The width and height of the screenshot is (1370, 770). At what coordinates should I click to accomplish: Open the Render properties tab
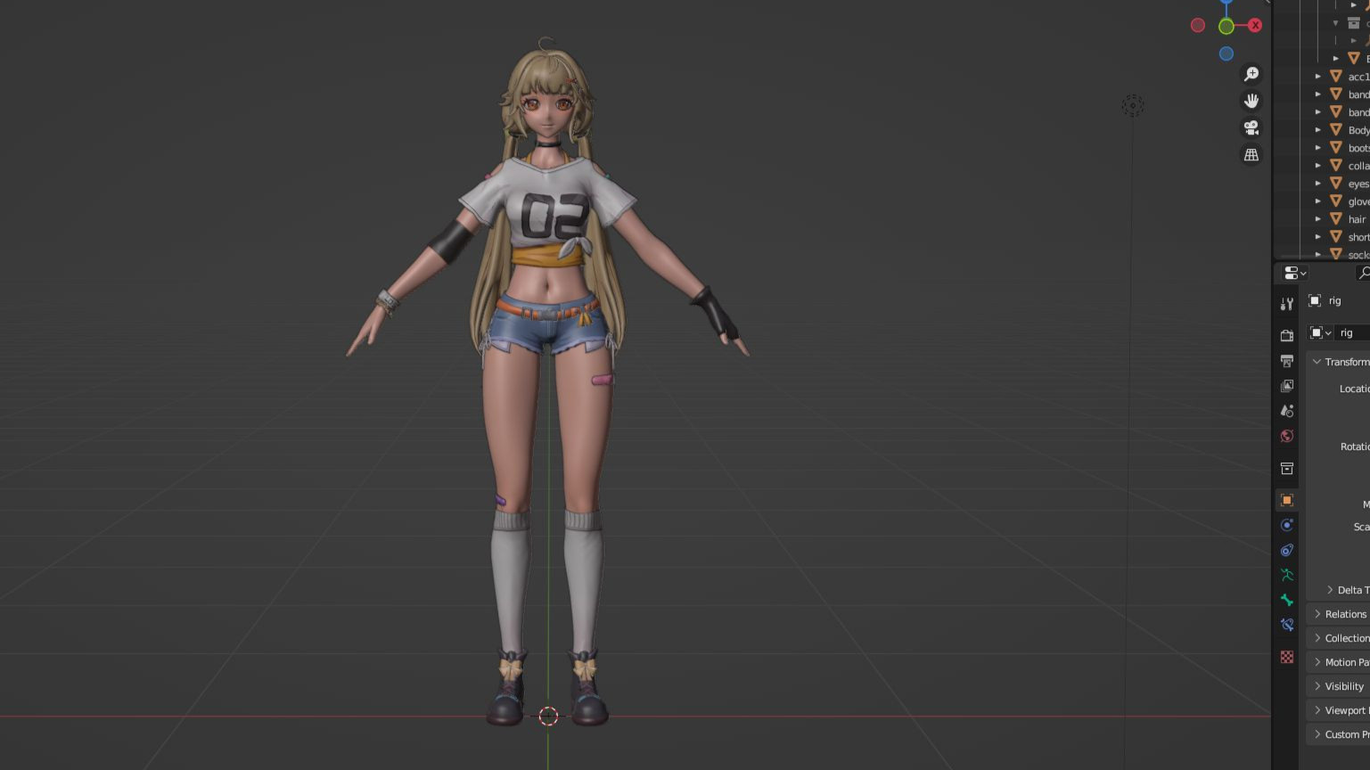point(1287,336)
